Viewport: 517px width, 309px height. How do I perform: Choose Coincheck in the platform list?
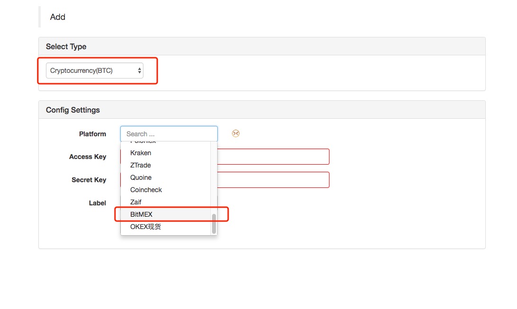pyautogui.click(x=166, y=190)
